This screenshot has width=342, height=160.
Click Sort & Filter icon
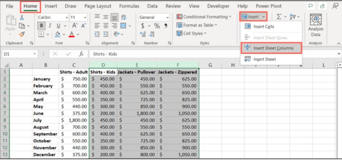(292, 17)
